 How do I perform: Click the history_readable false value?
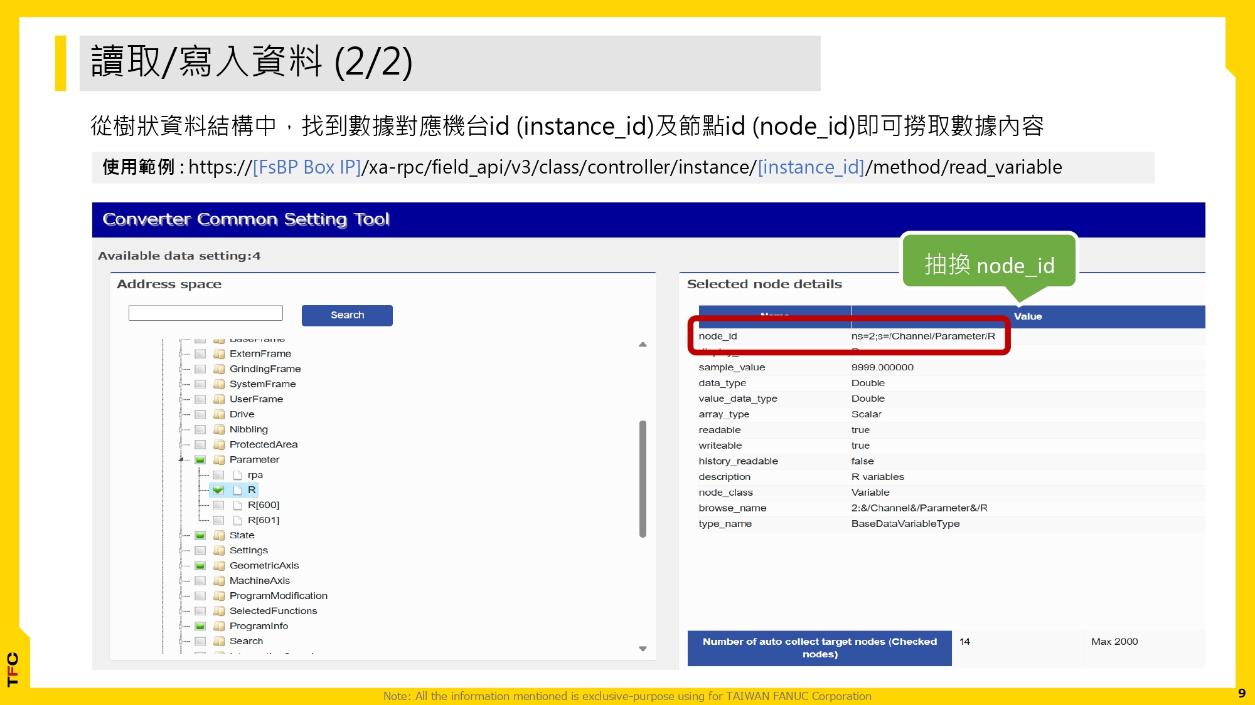coord(863,461)
